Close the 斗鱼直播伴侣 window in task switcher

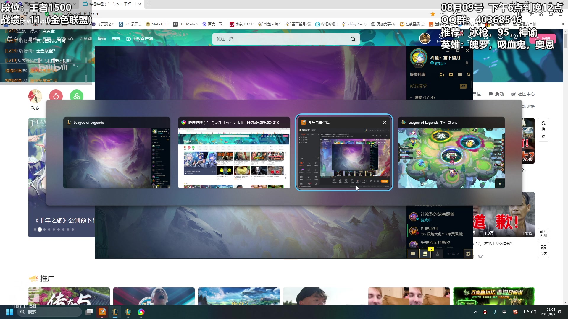pos(385,122)
